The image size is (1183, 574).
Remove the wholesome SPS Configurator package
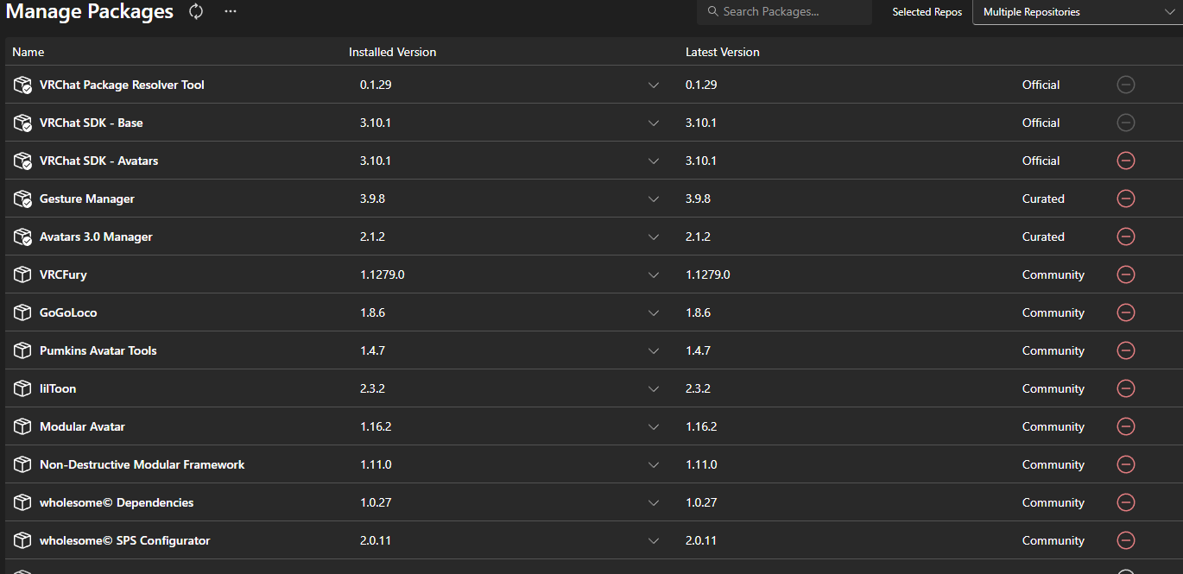coord(1126,540)
